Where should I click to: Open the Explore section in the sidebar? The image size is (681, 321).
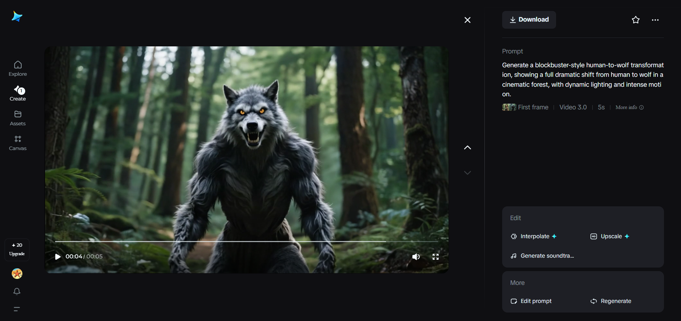17,68
